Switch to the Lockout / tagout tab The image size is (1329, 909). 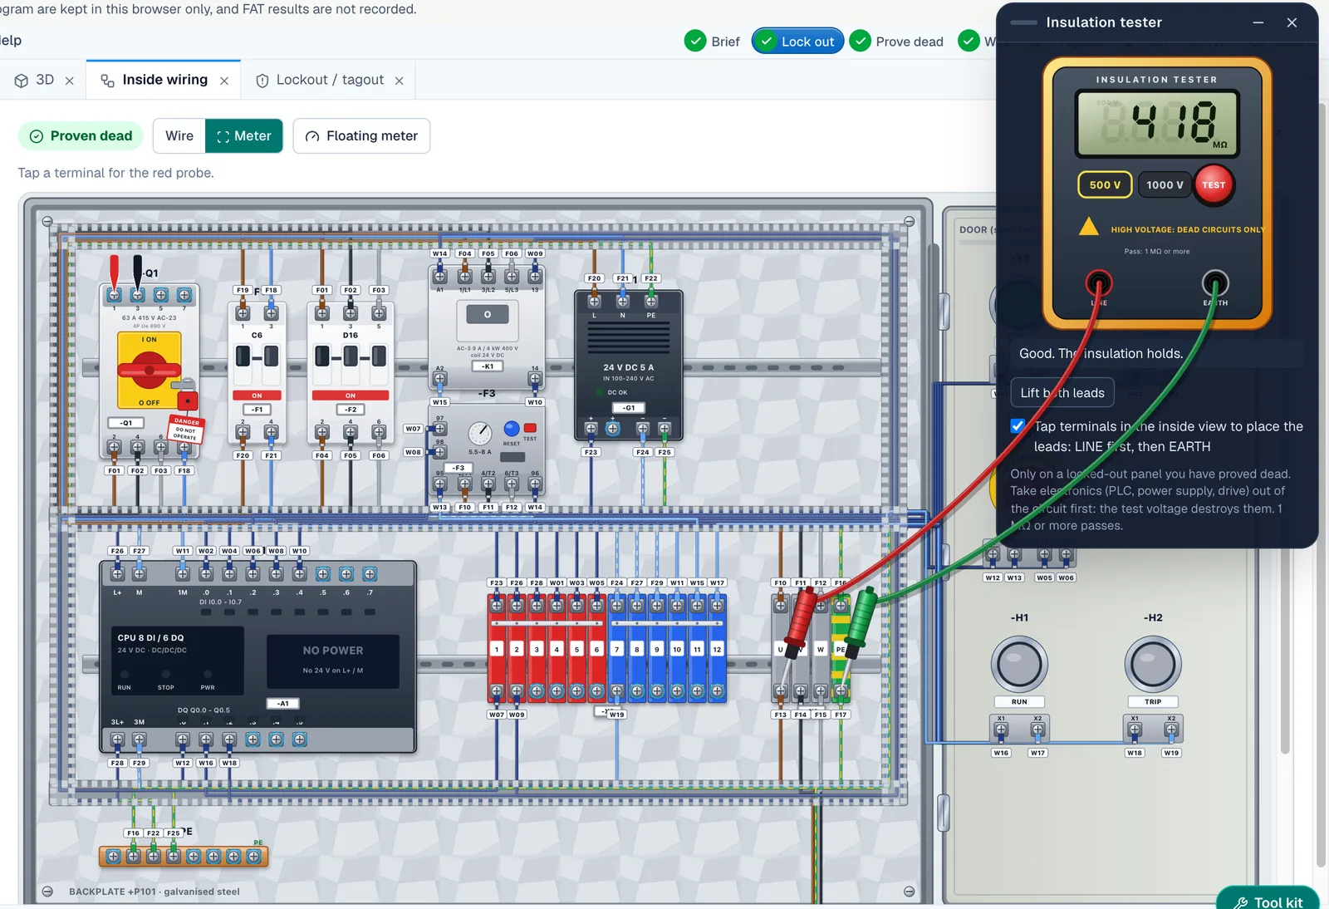[320, 80]
